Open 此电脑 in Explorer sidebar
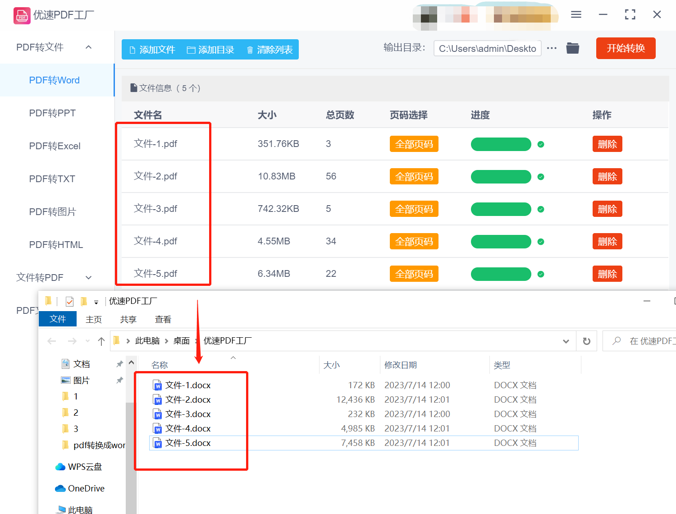 click(x=74, y=510)
